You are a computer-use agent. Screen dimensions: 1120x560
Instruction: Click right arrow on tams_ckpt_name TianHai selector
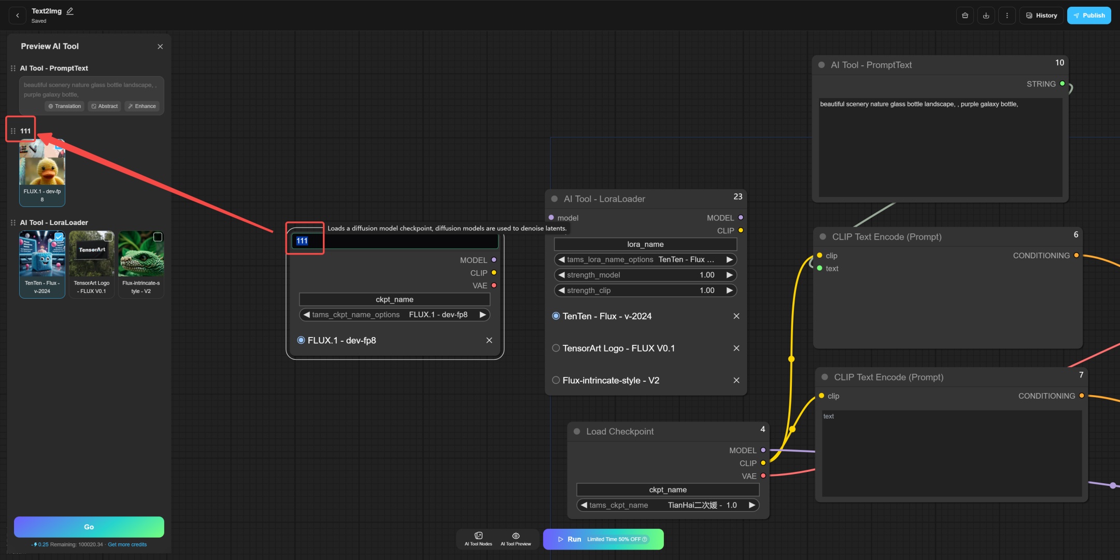pos(752,505)
